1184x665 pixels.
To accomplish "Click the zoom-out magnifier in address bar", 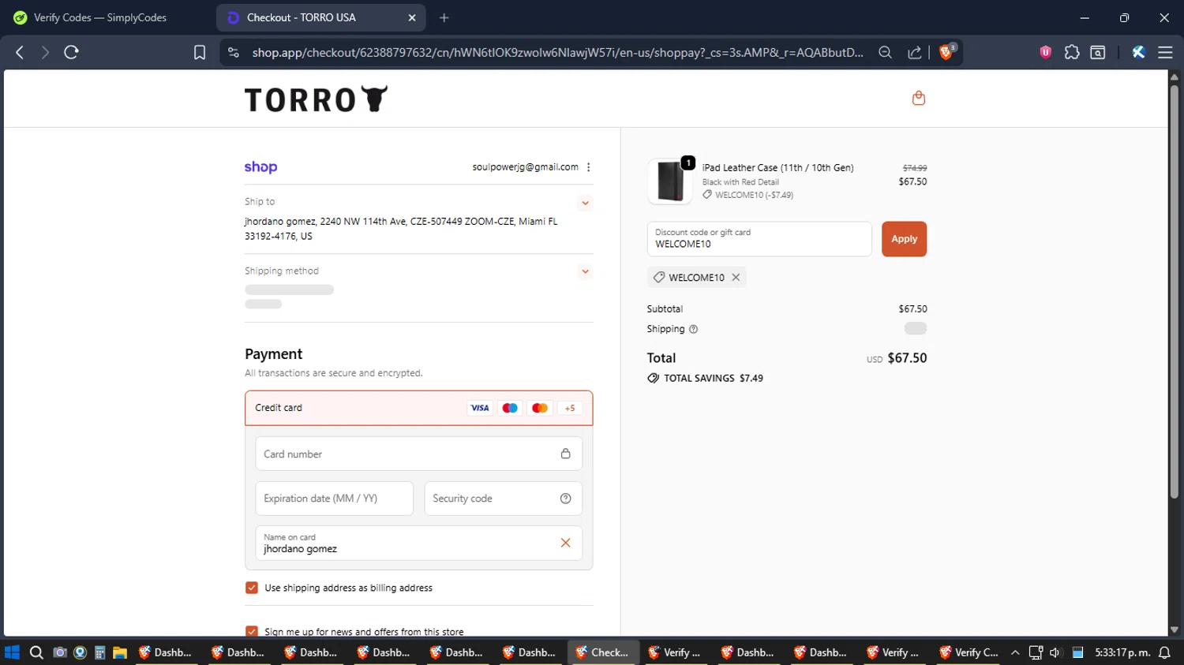I will click(885, 52).
